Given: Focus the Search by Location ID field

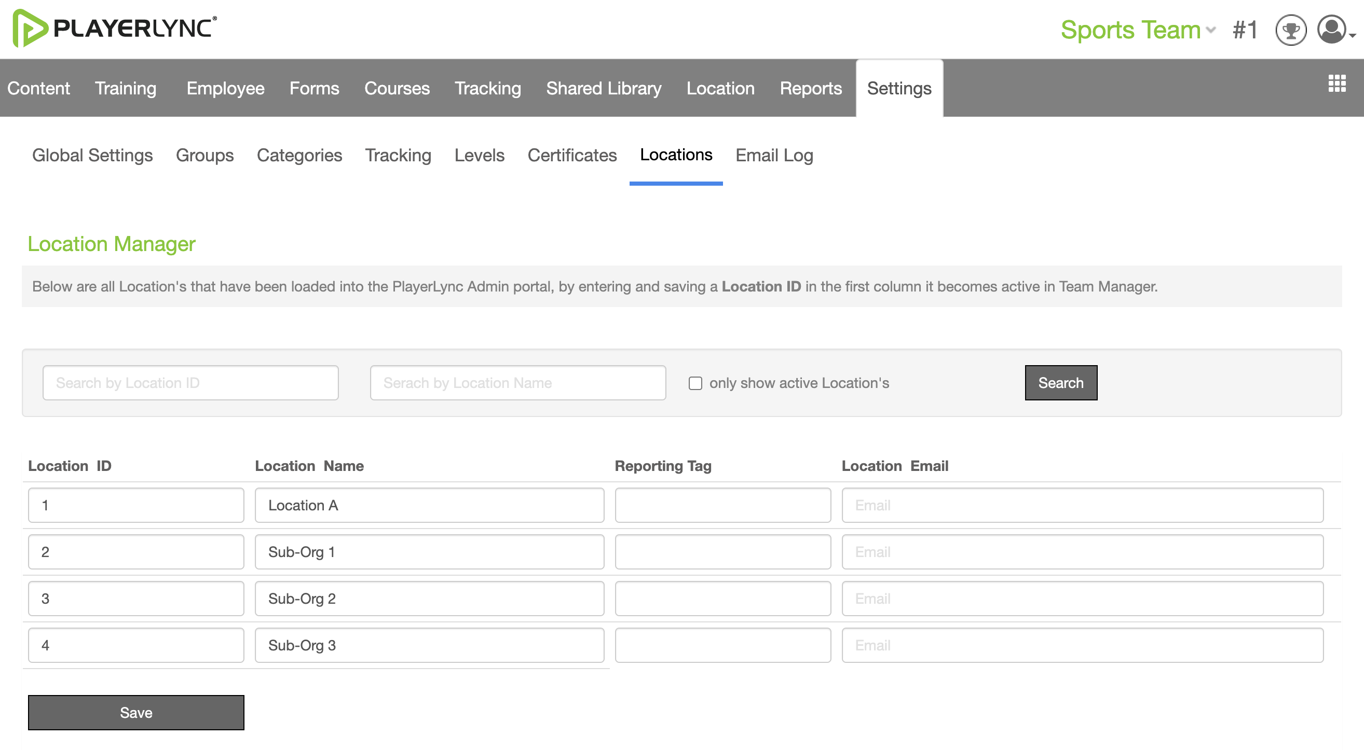Looking at the screenshot, I should pos(190,383).
